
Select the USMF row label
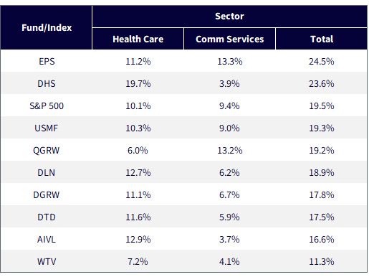pos(47,128)
